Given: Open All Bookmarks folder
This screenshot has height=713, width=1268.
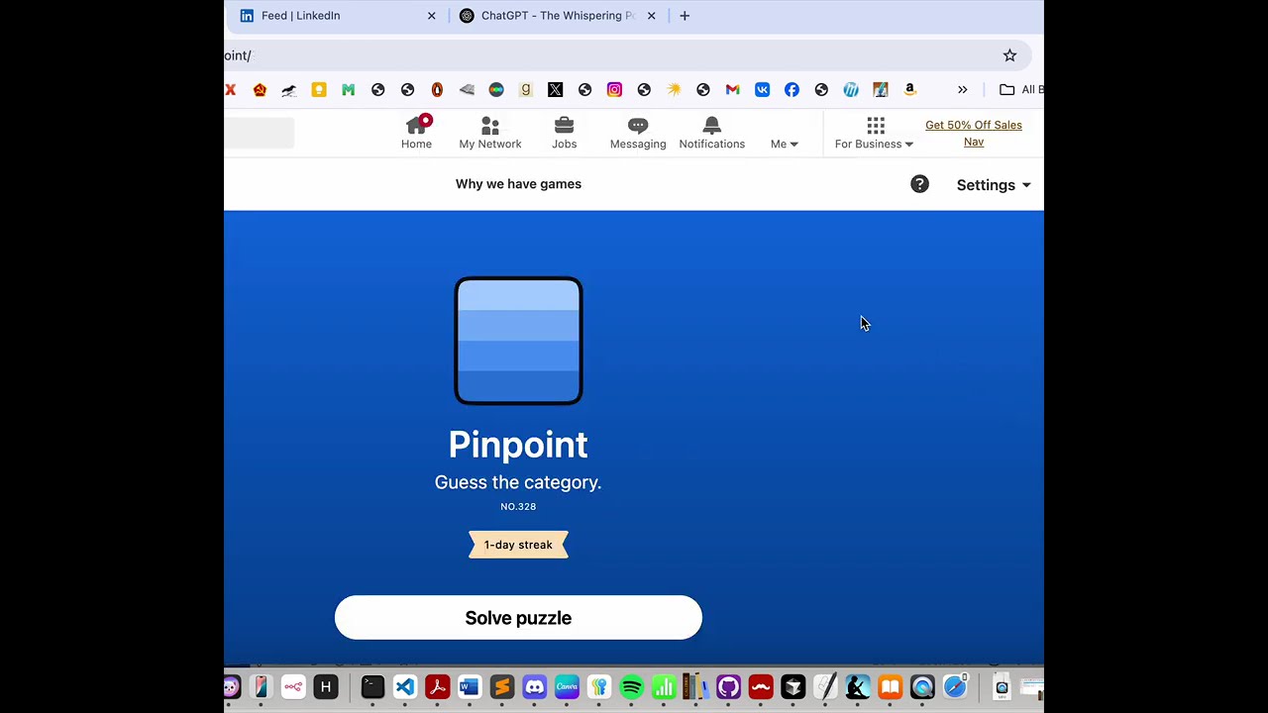Looking at the screenshot, I should pos(1020,90).
